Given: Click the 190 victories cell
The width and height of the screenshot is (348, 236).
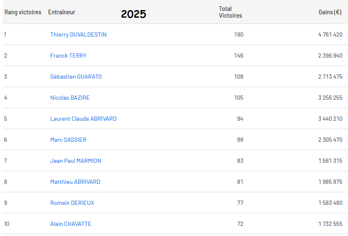Looking at the screenshot, I should pyautogui.click(x=239, y=34).
